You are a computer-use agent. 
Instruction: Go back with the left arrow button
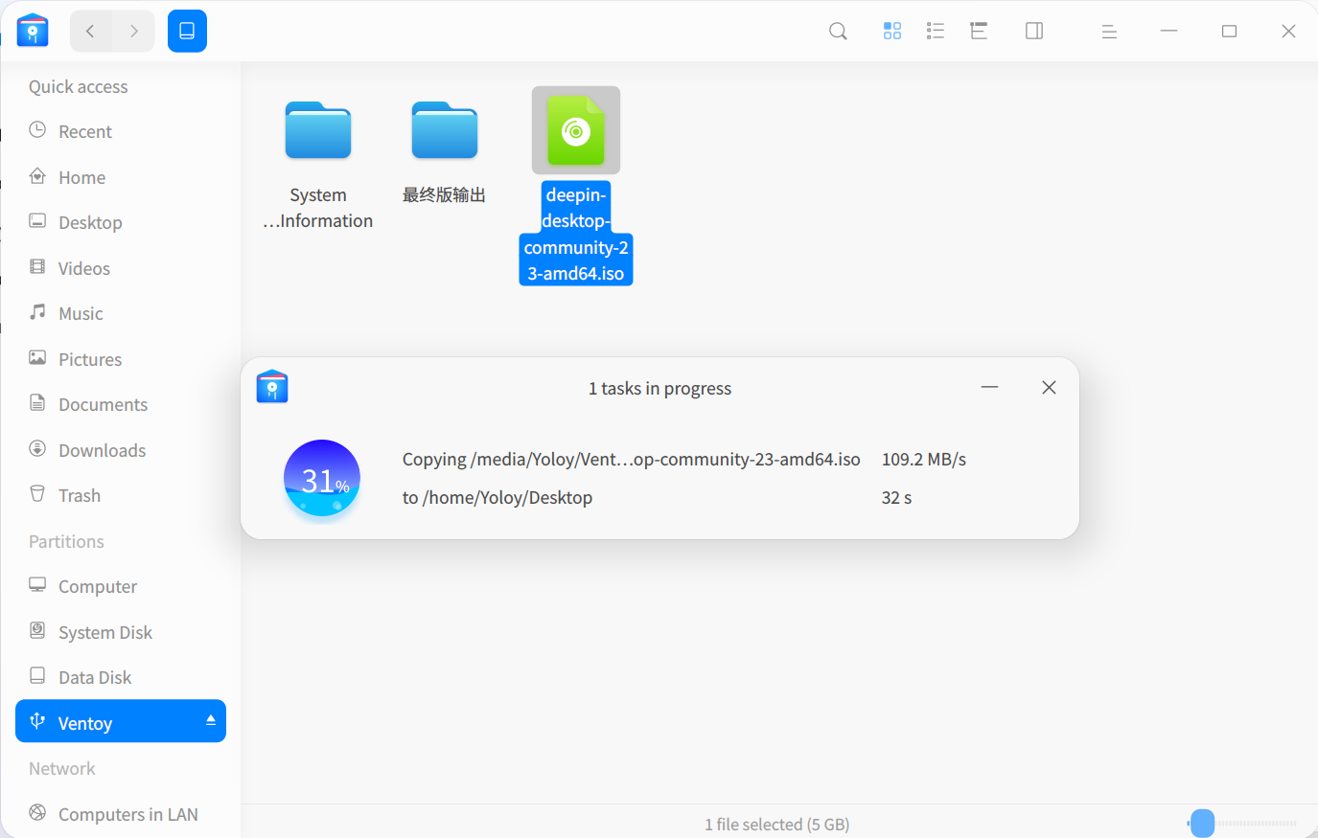pyautogui.click(x=90, y=31)
